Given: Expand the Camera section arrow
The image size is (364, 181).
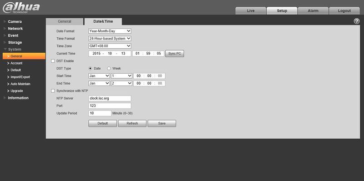Looking at the screenshot, I should click(5, 21).
